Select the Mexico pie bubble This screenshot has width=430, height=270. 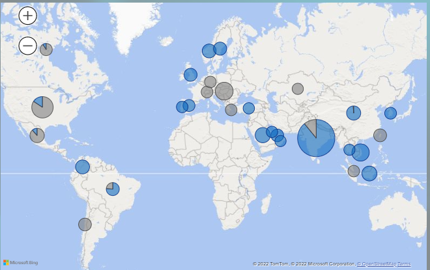(x=37, y=135)
